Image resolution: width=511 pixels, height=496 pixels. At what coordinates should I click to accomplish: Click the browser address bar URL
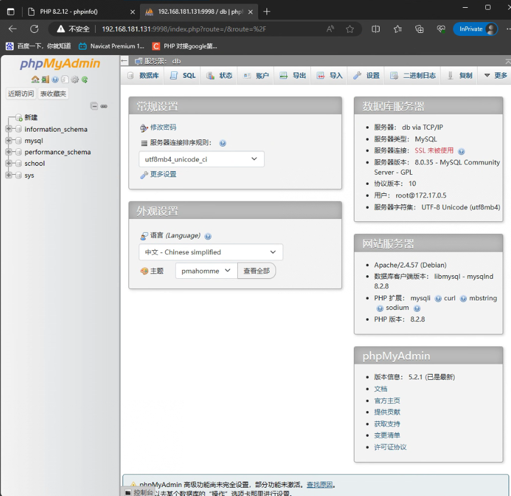184,29
